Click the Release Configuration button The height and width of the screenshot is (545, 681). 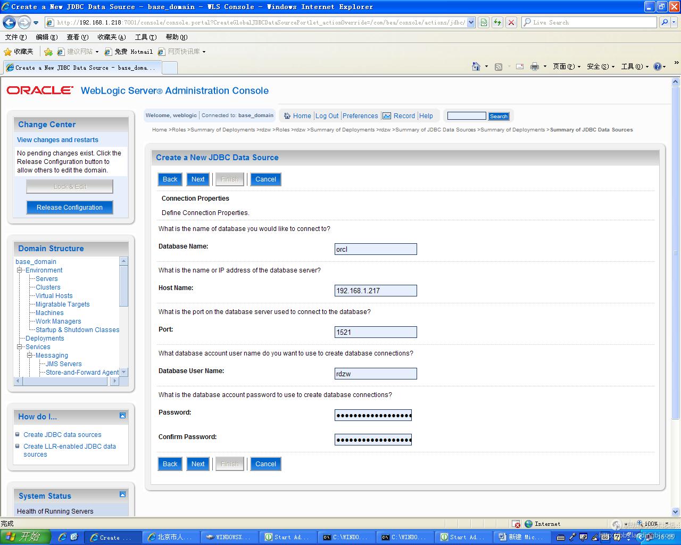(x=70, y=208)
